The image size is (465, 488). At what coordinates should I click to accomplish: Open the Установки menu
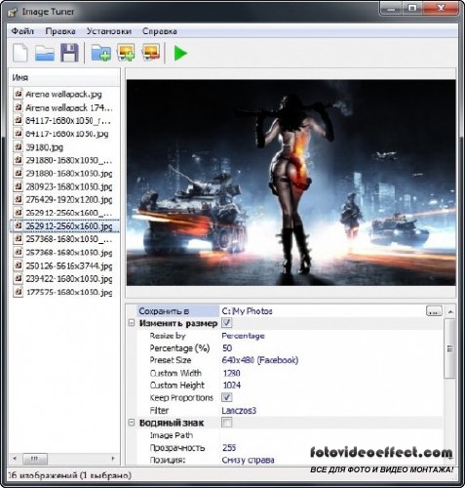point(109,31)
